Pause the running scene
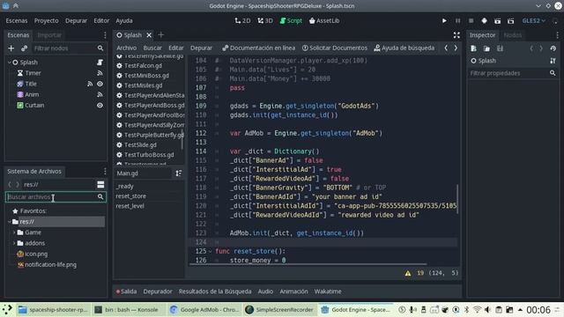This screenshot has width=564, height=317. pyautogui.click(x=457, y=21)
